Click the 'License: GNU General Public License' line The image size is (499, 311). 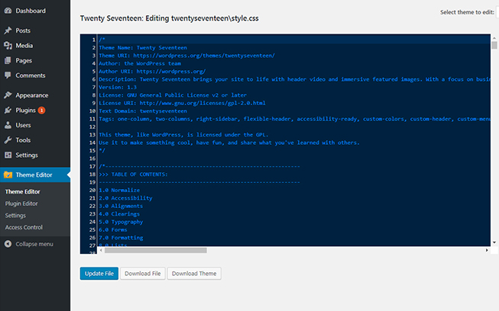173,95
